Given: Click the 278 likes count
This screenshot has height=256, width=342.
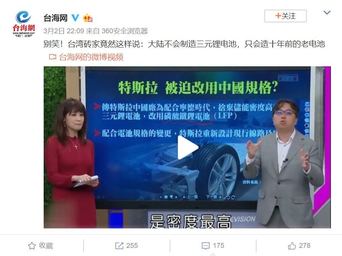Looking at the screenshot, I should [x=304, y=246].
